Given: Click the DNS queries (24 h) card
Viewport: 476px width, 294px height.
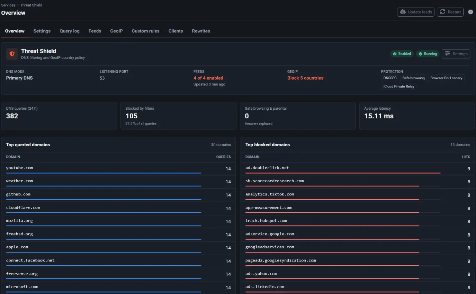Looking at the screenshot, I should tap(59, 116).
